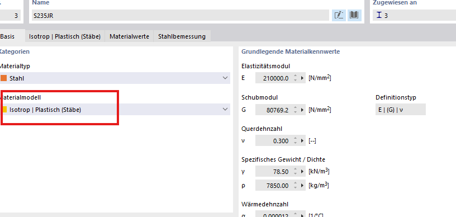This screenshot has height=217, width=456.
Task: Click the Wärmedehnzahl label
Action: click(x=265, y=204)
